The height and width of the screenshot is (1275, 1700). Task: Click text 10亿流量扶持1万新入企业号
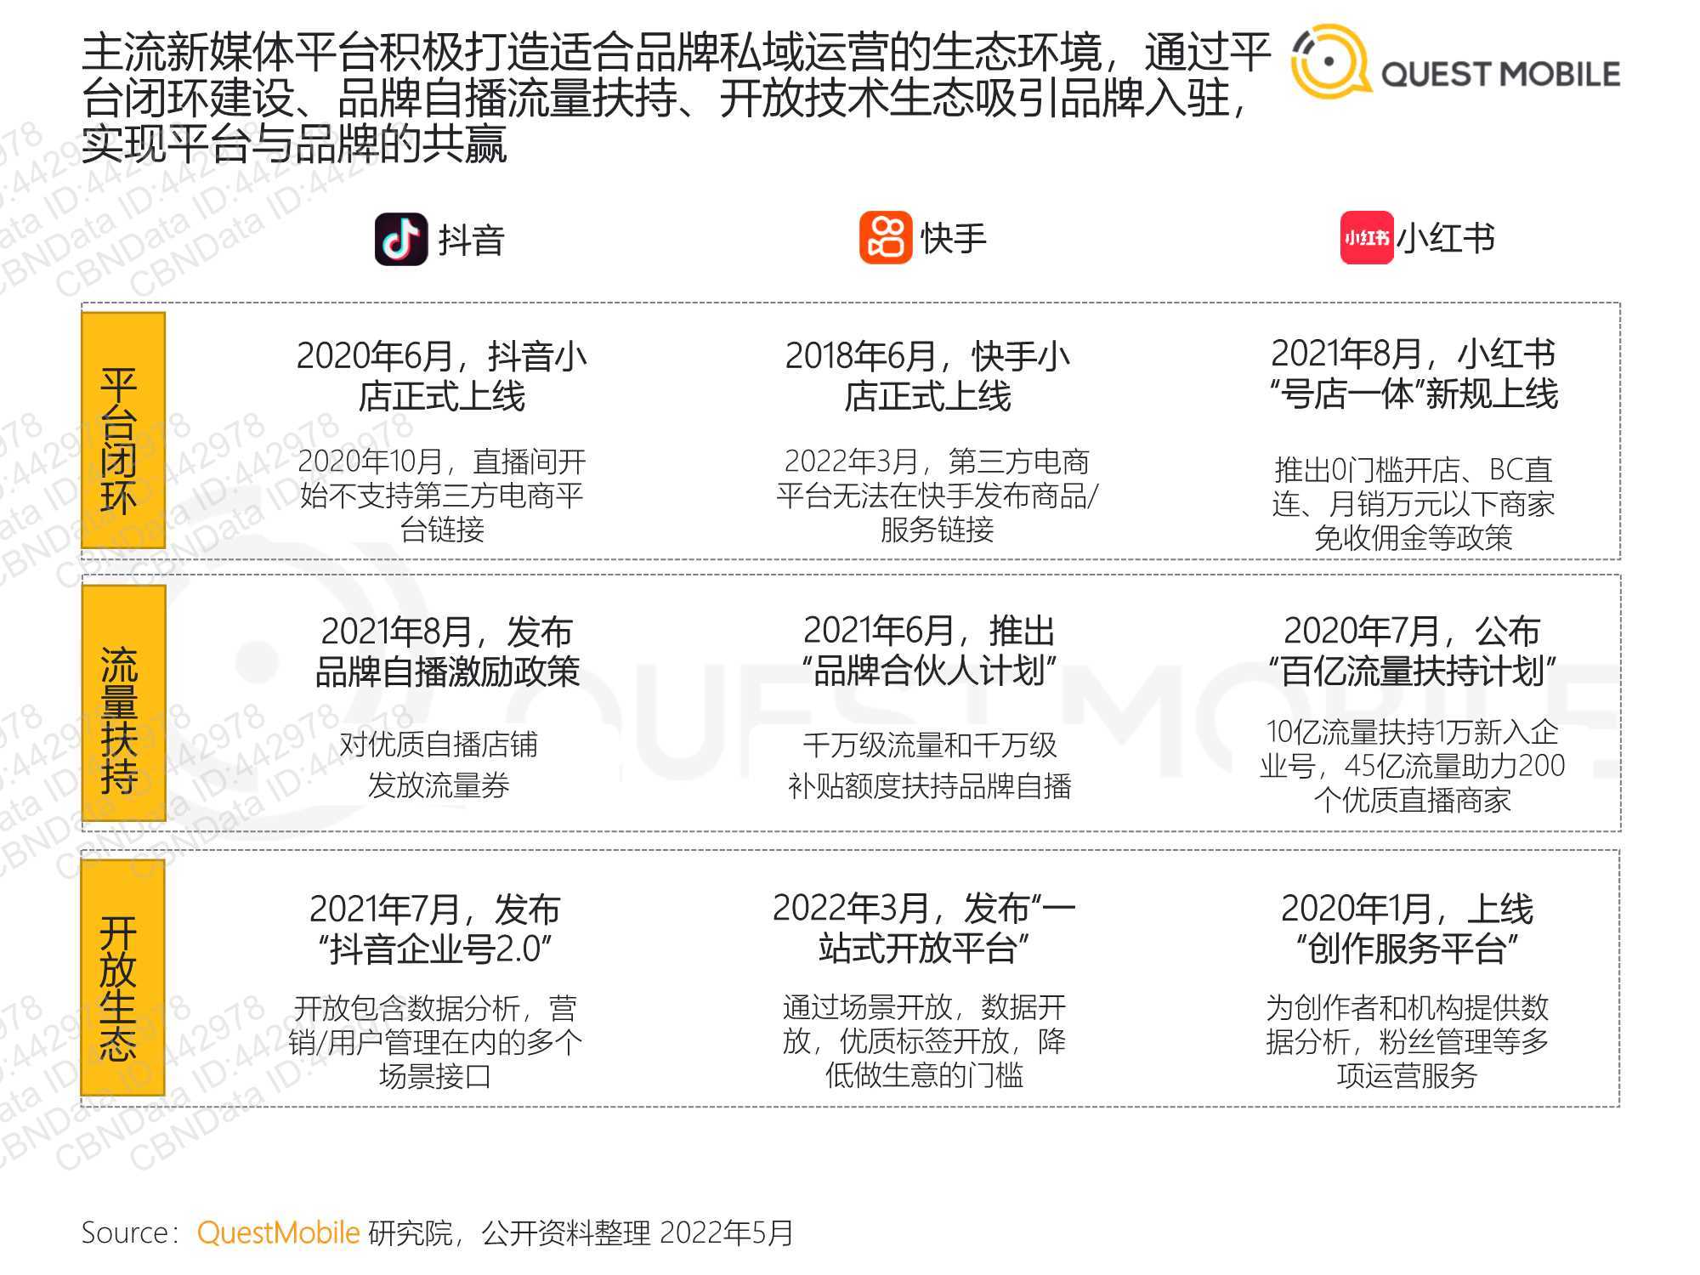click(x=1412, y=765)
